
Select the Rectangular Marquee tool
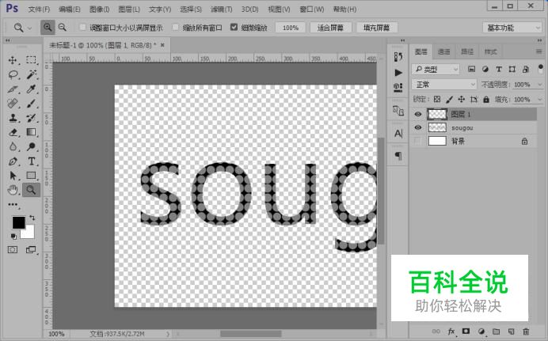tap(31, 60)
